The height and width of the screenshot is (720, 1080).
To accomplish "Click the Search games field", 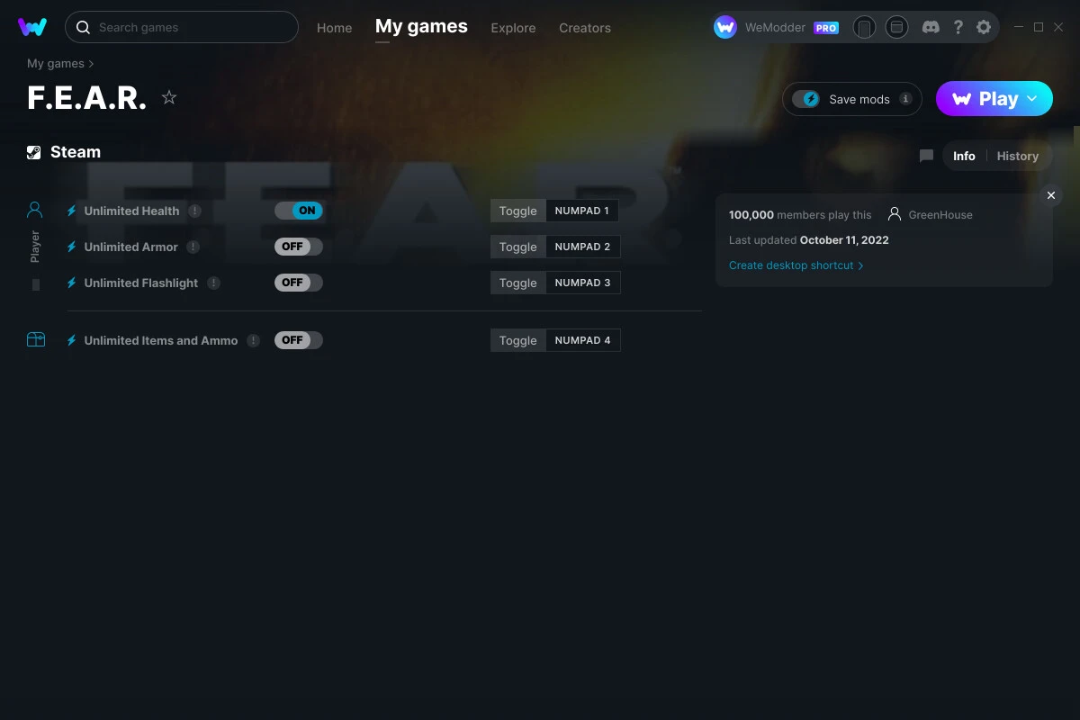I will 182,27.
